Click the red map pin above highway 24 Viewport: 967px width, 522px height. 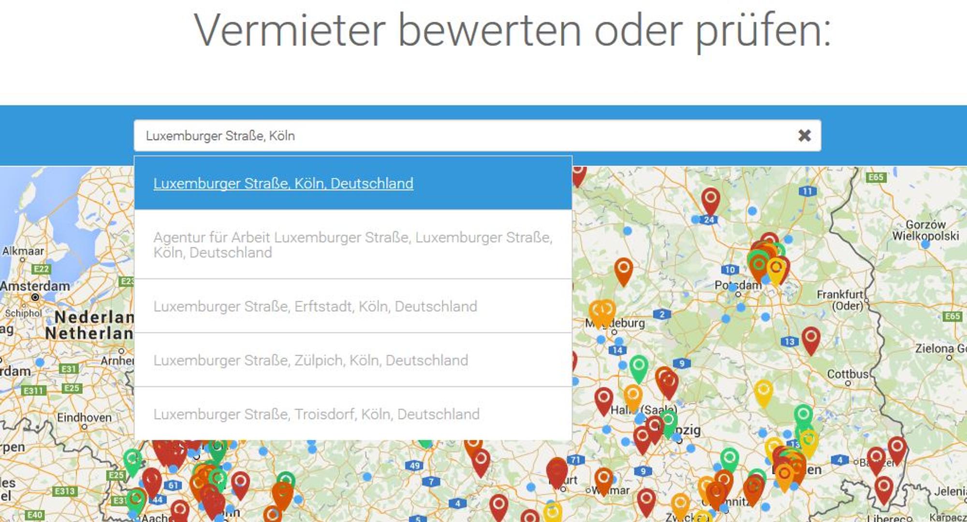coord(711,201)
